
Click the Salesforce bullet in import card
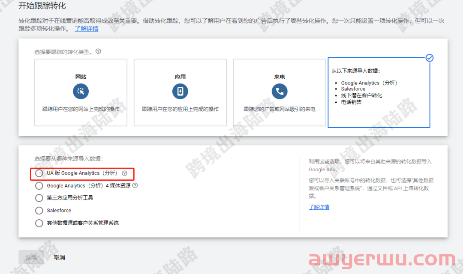click(353, 89)
